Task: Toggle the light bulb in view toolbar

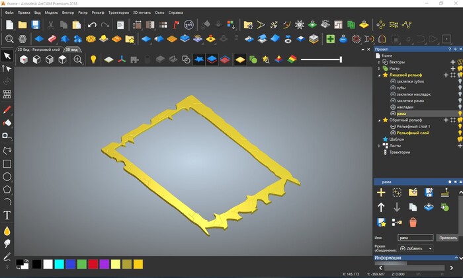Action: (93, 59)
